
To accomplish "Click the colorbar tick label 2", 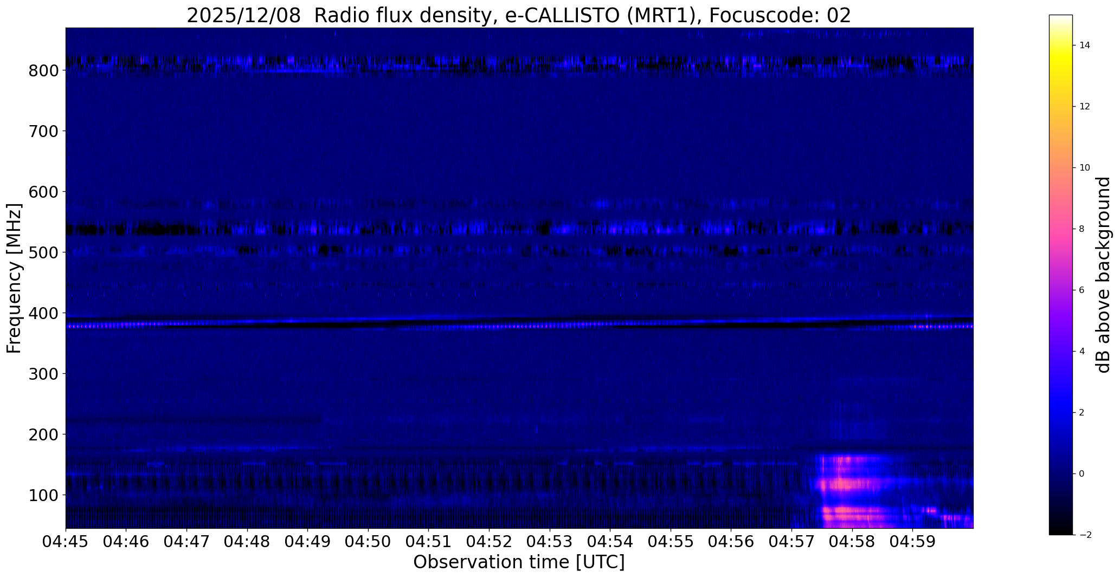I will pos(1082,413).
